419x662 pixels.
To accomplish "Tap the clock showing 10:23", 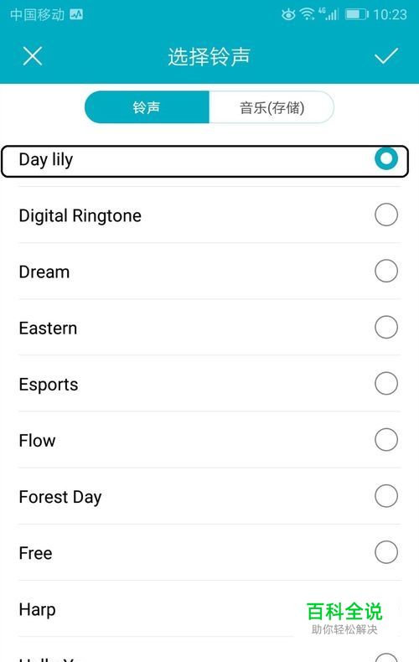I will tap(390, 15).
